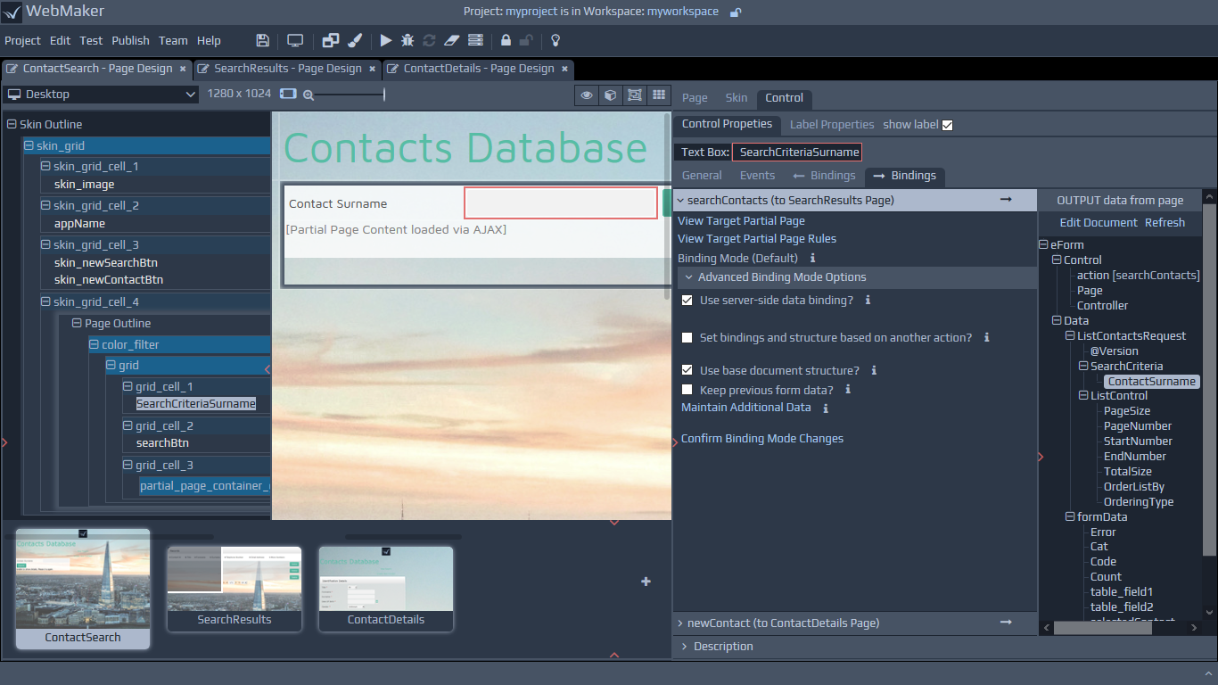Click the eraser icon in toolbar
The width and height of the screenshot is (1218, 685).
(x=451, y=40)
